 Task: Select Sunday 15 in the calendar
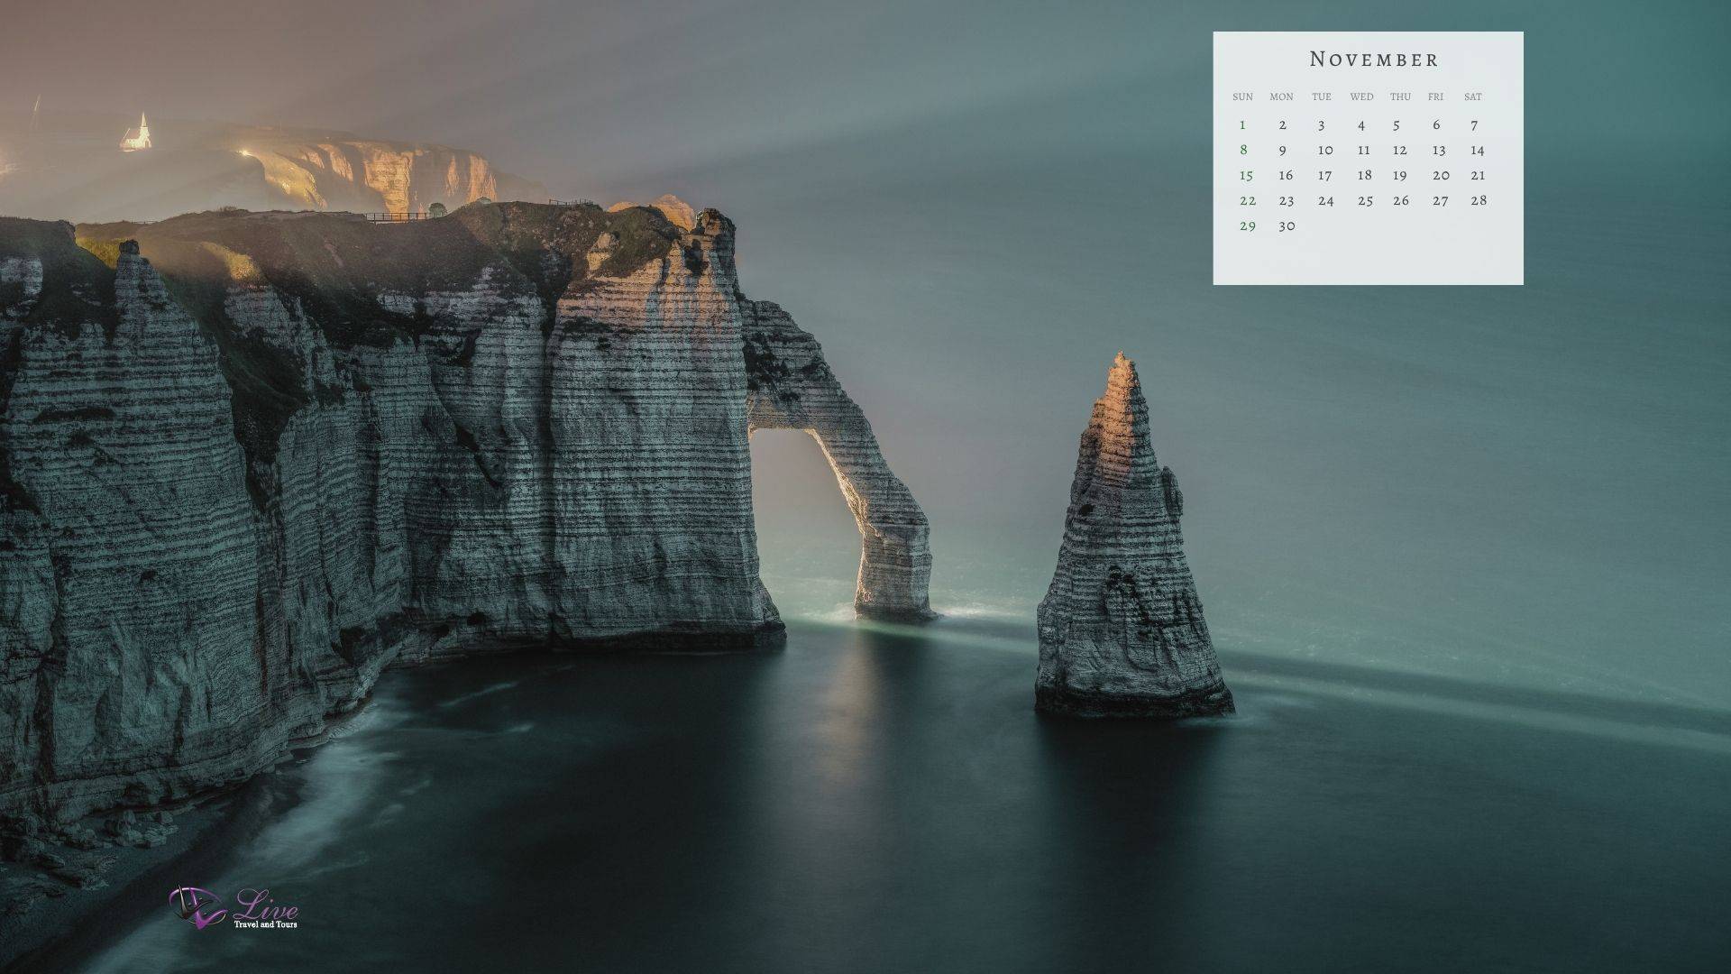tap(1246, 175)
